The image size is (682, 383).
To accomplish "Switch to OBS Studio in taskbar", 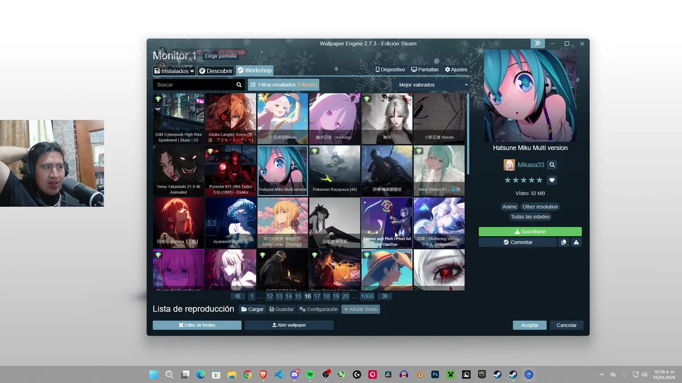I will [x=326, y=374].
